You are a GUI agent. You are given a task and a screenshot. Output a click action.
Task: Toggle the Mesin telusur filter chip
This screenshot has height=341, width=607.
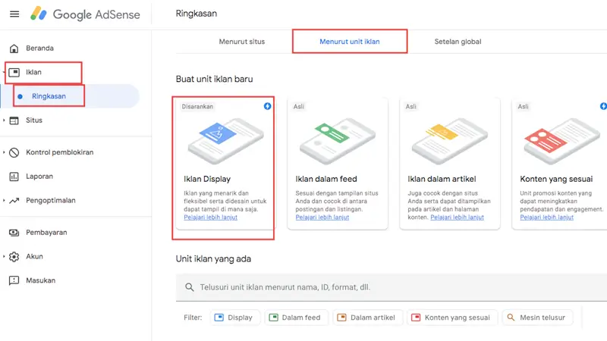coord(537,318)
